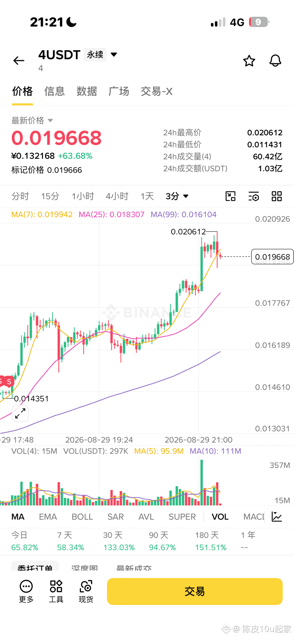The width and height of the screenshot is (294, 638).
Task: Tap the yellow 交易 trade button
Action: (x=195, y=591)
